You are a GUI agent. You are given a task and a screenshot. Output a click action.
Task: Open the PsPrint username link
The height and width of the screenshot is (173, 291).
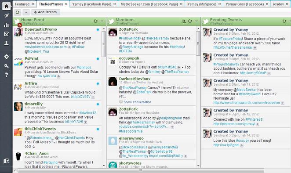click(x=31, y=58)
